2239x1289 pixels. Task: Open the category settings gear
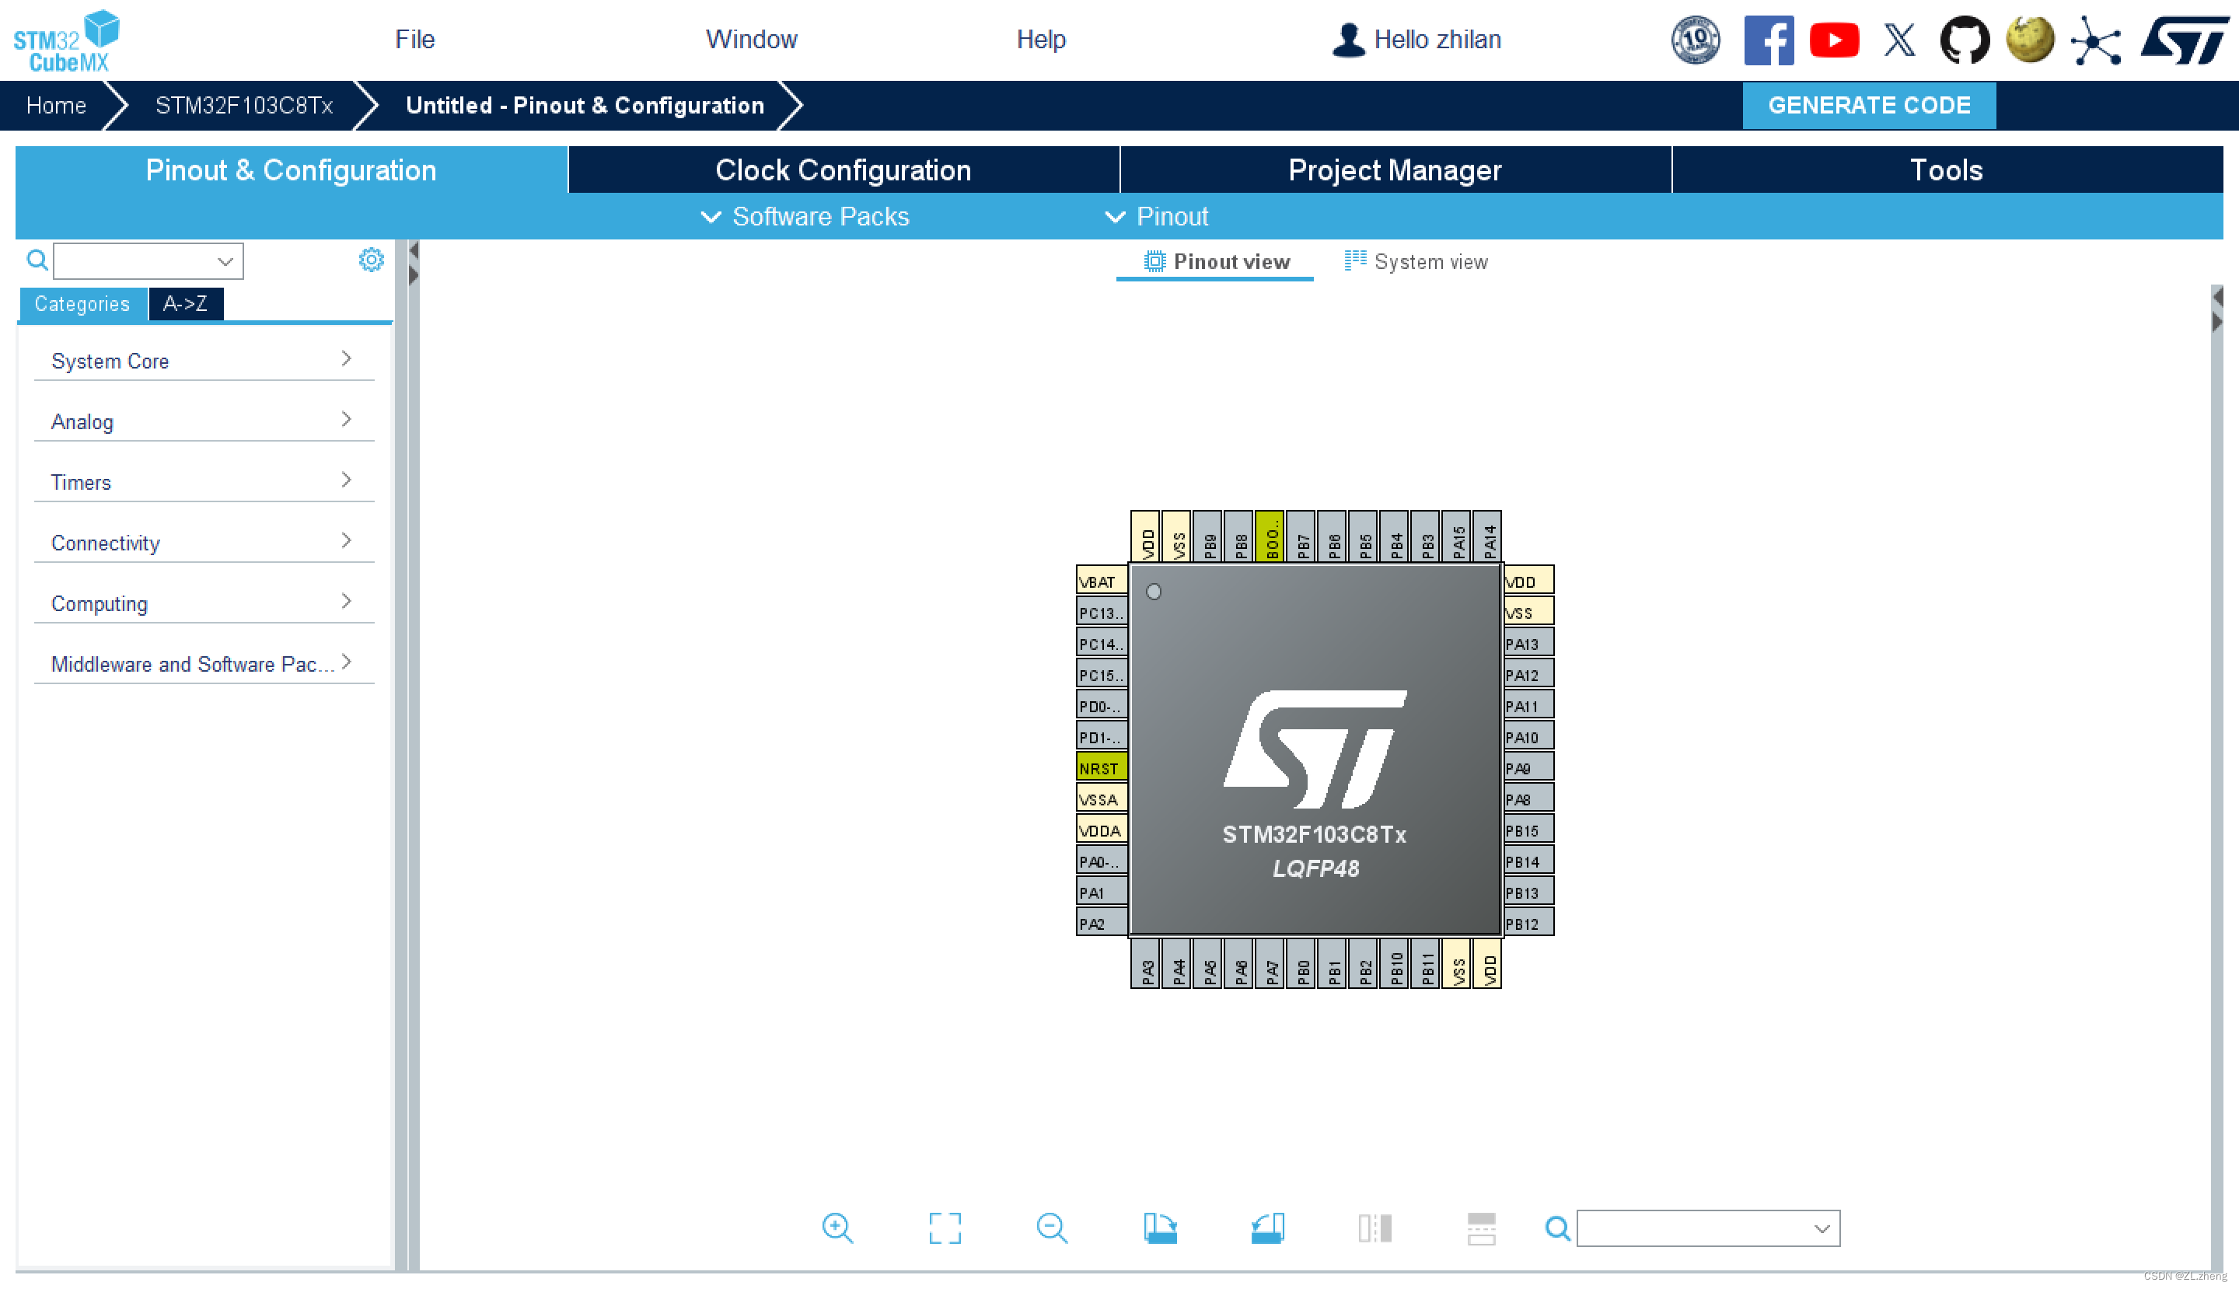tap(371, 260)
